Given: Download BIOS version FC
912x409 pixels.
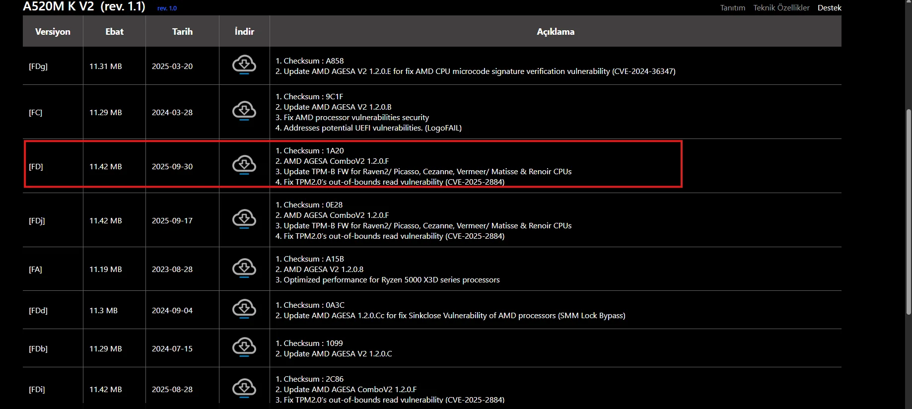Looking at the screenshot, I should 244,111.
